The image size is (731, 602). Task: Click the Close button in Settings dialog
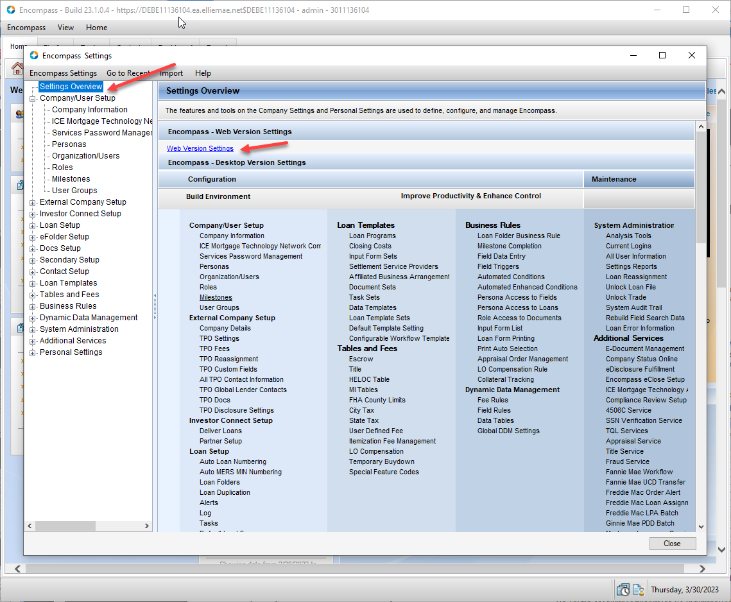[672, 544]
